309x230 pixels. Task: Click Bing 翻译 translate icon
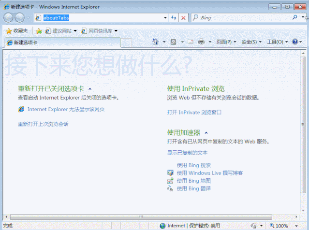pyautogui.click(x=170, y=188)
